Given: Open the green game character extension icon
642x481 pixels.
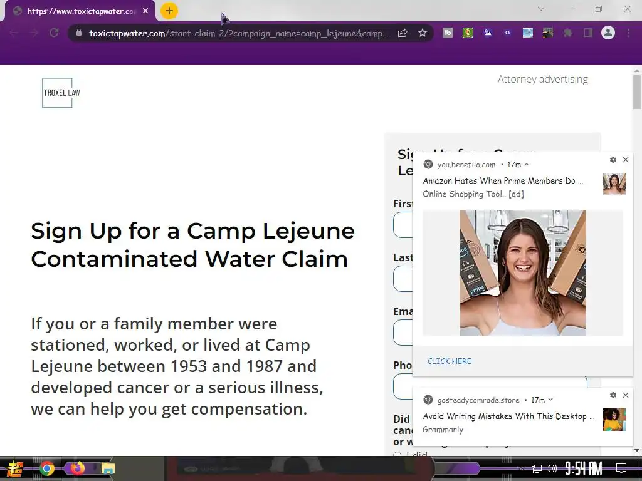Looking at the screenshot, I should pyautogui.click(x=468, y=33).
